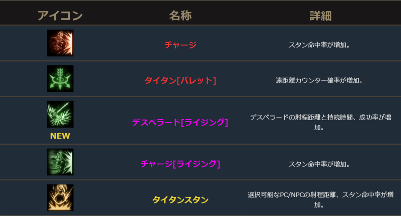Click the yellow NEW badge

[60, 136]
